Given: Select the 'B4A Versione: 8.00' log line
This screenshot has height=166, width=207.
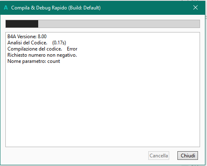Looking at the screenshot, I should [27, 37].
